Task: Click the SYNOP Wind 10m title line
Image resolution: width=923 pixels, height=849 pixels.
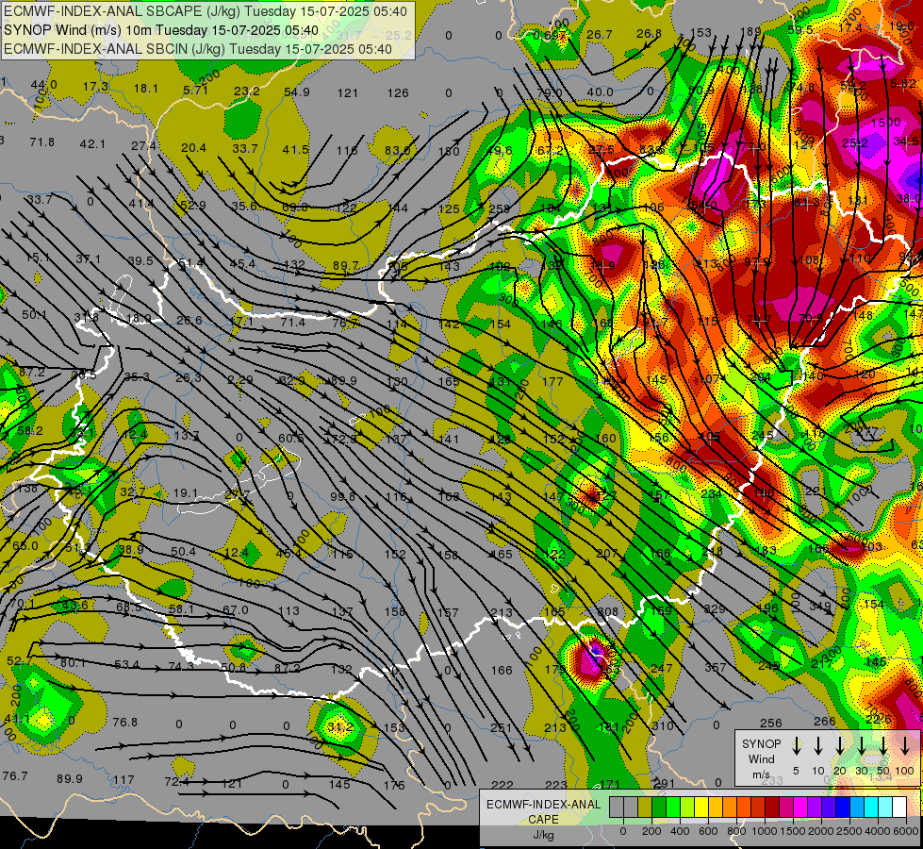Action: [x=160, y=30]
